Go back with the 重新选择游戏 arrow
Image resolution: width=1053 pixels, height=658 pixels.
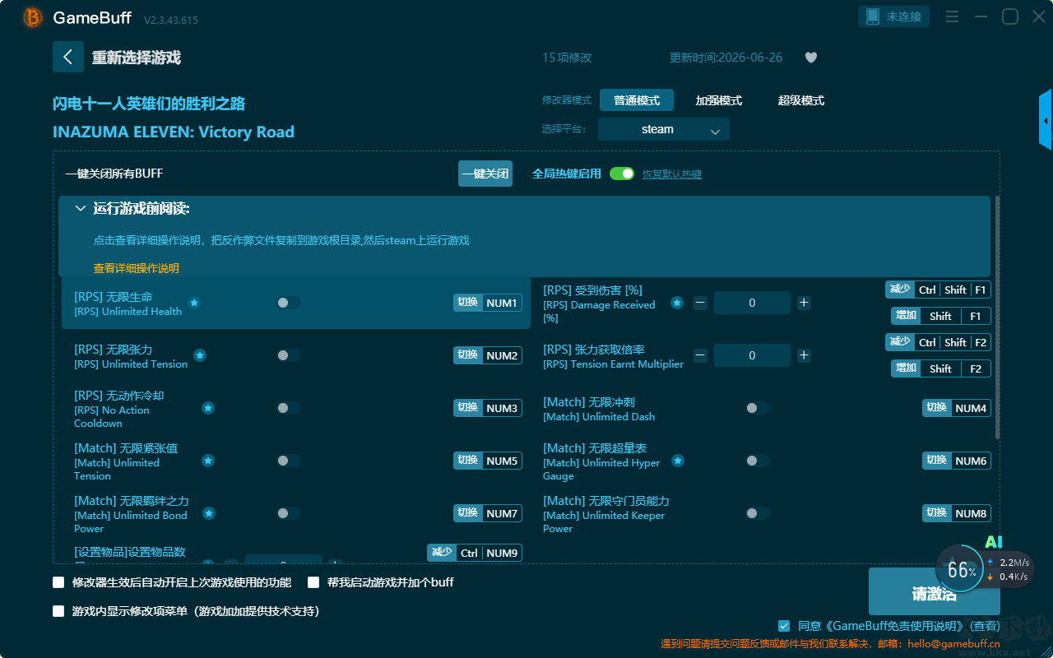coord(68,57)
